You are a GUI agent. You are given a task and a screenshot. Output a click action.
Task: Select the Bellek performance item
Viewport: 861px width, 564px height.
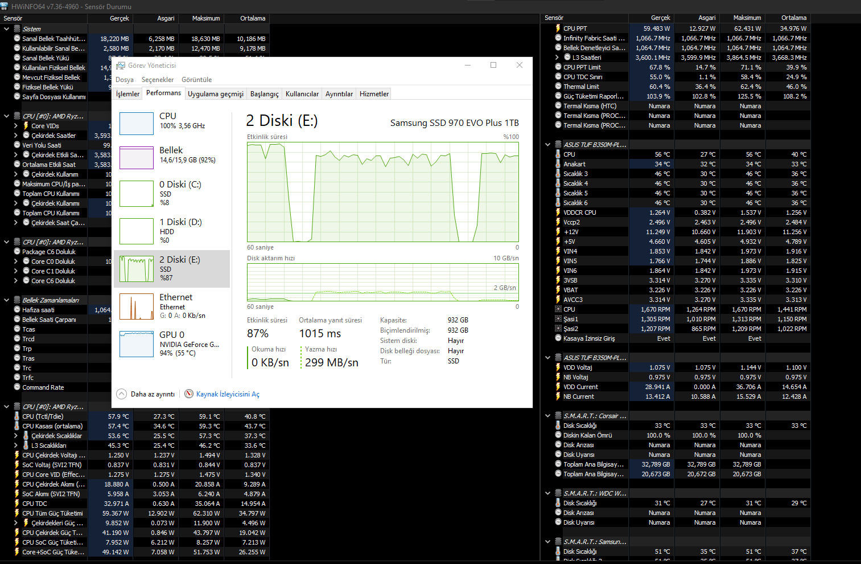(172, 157)
